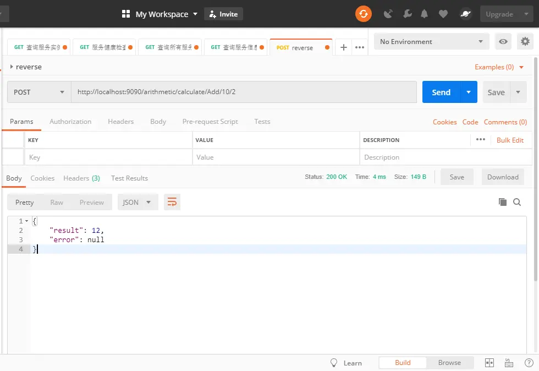Click the request URL input field
This screenshot has height=371, width=539.
coord(244,92)
